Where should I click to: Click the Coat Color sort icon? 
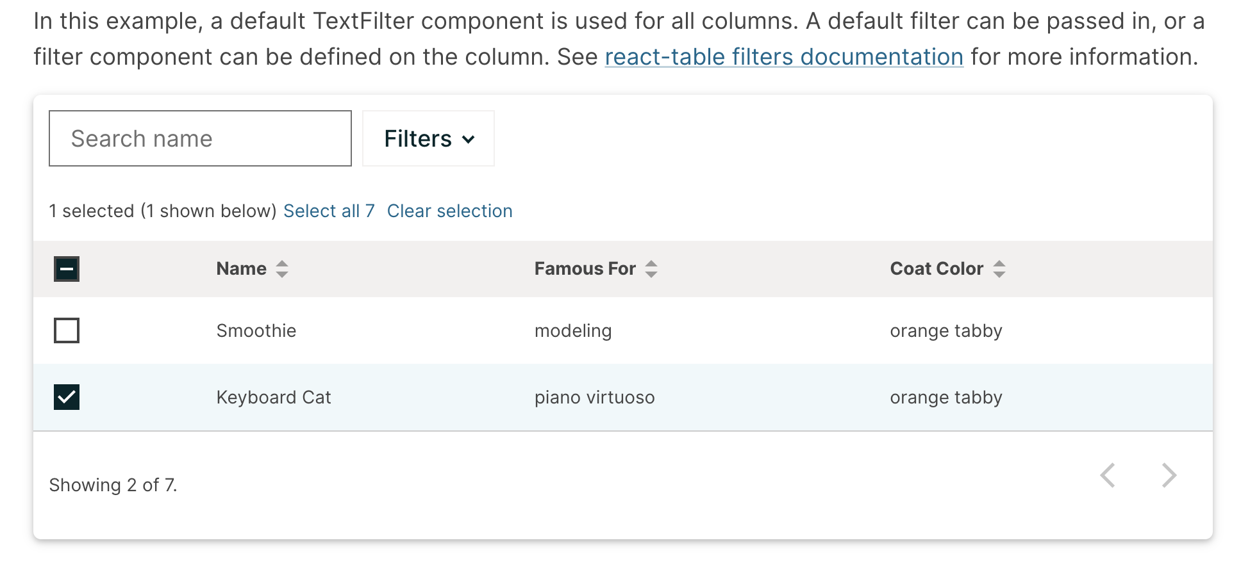(x=1001, y=269)
